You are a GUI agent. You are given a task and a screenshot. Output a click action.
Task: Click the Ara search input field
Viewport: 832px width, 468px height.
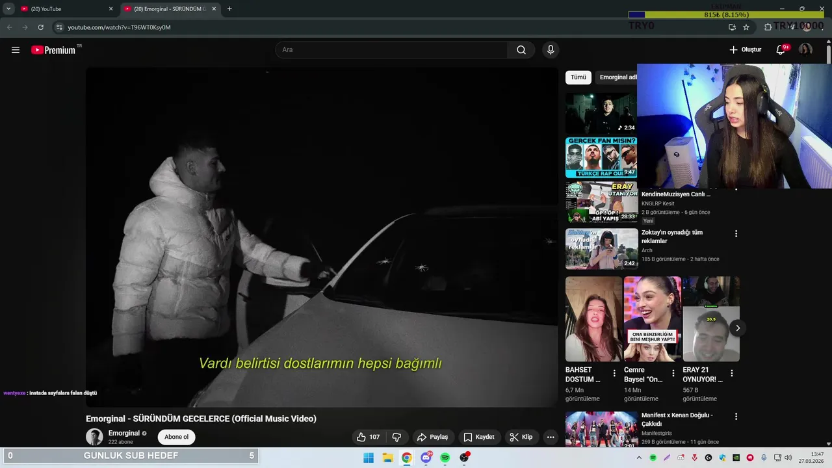click(391, 50)
